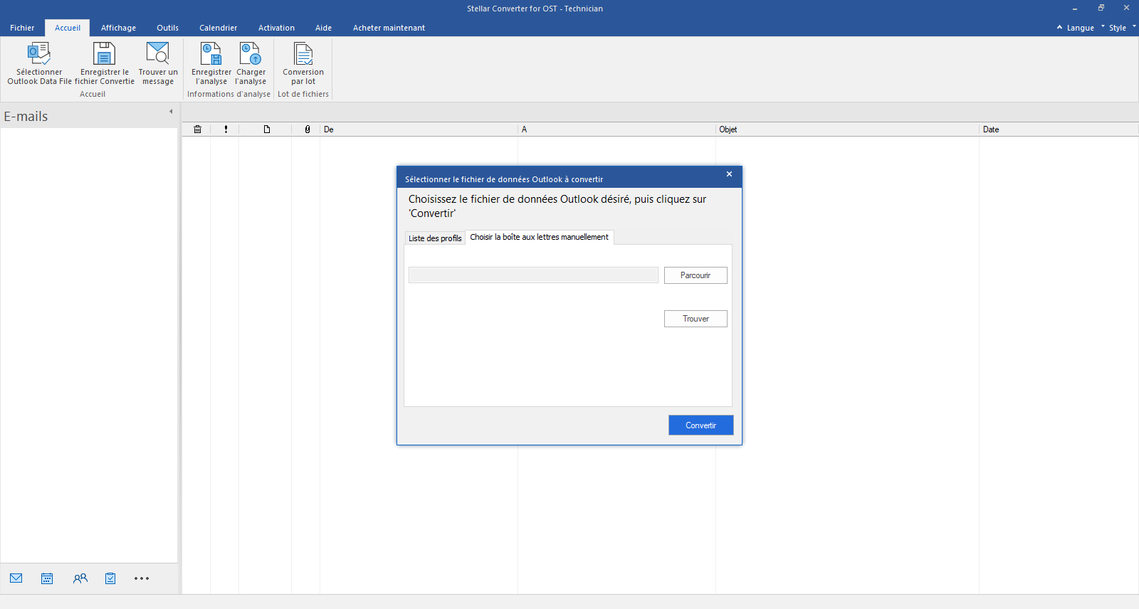Click Enregistrer le fichier Convertie icon
The image size is (1139, 609).
(x=104, y=53)
